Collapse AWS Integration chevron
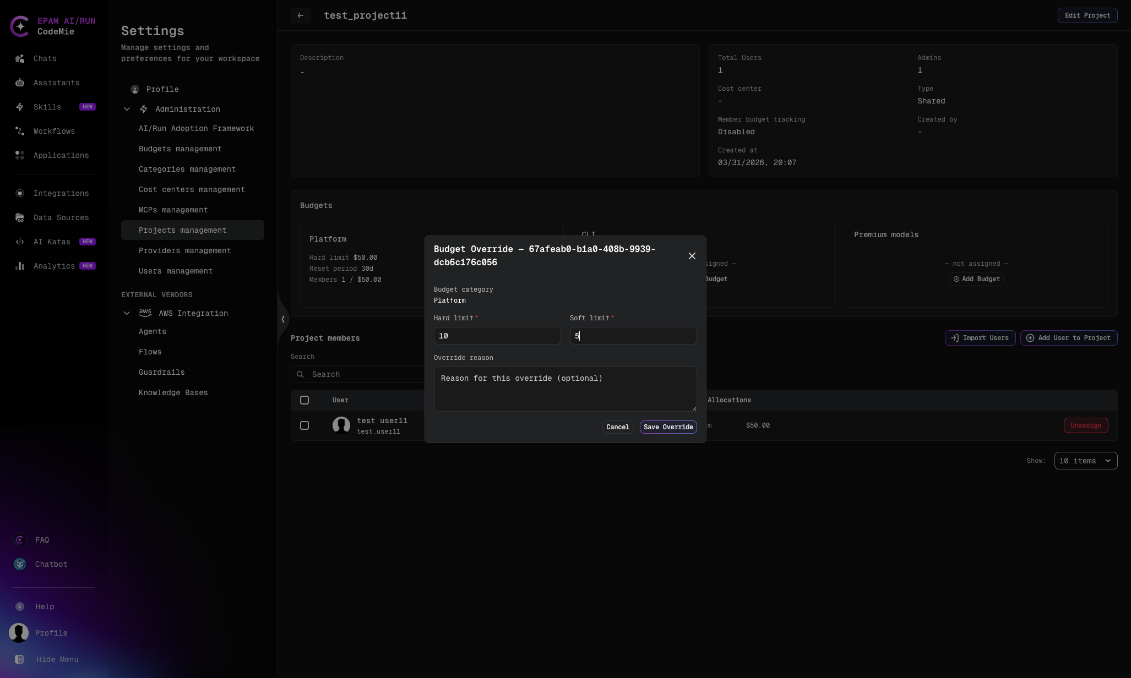The height and width of the screenshot is (678, 1131). pos(127,313)
